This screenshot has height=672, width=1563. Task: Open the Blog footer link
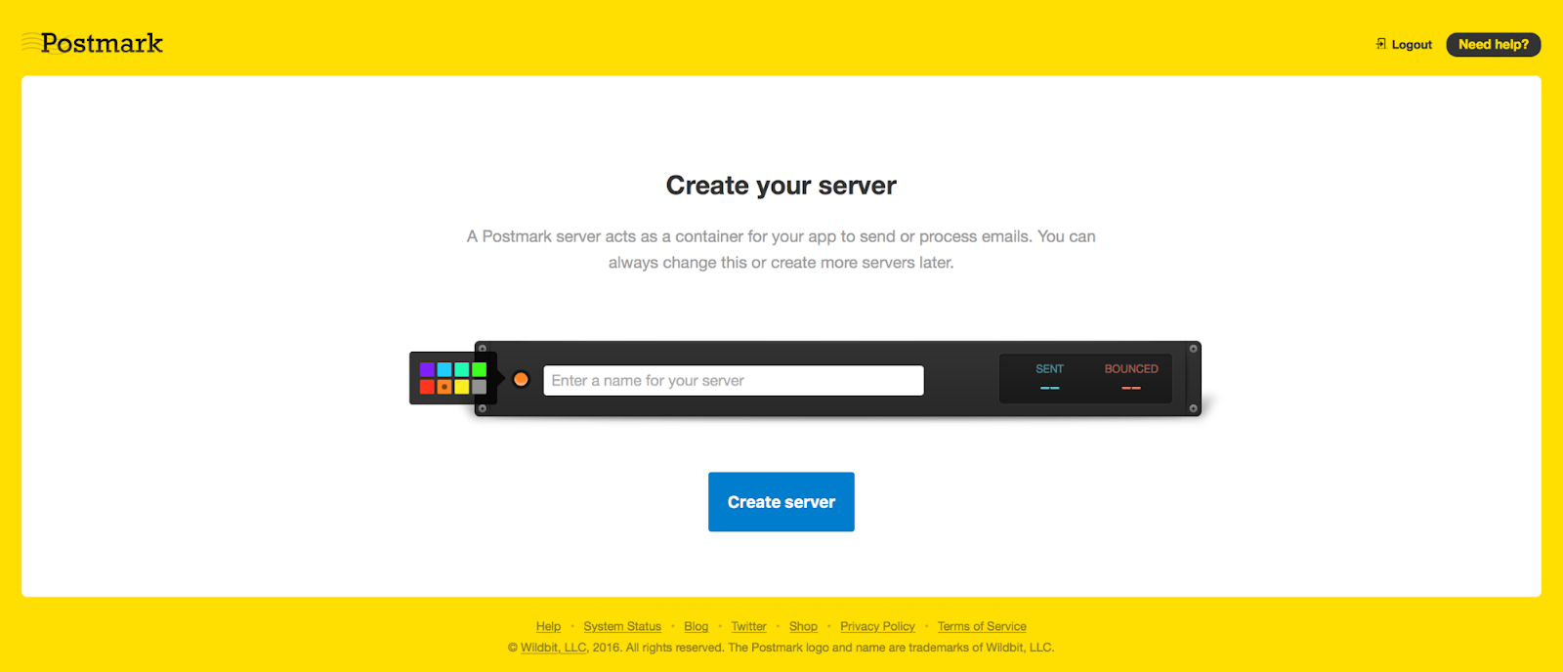(x=697, y=626)
